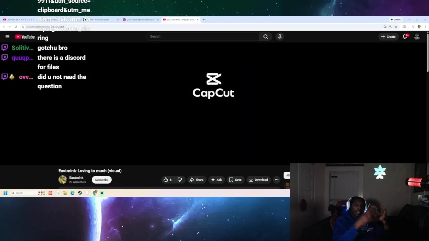Click chat message 'there is a discord for files'
Screen dimensions: 429x241
pos(61,62)
